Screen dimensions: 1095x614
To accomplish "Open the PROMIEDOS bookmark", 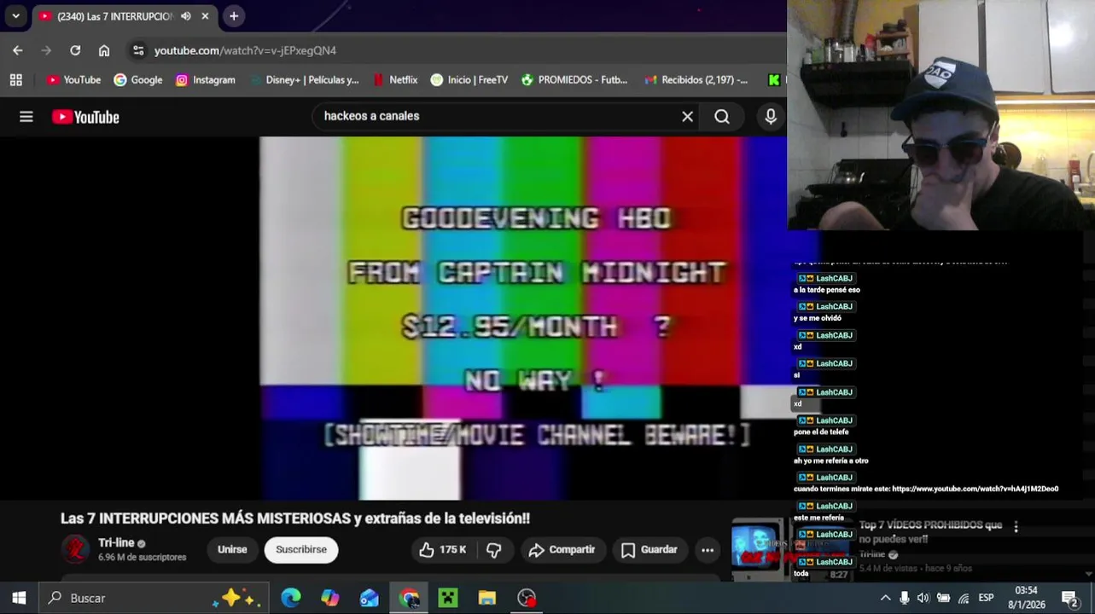I will pos(574,79).
